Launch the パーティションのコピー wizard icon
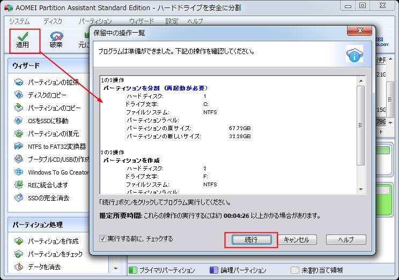This screenshot has height=280, width=399. [x=19, y=108]
